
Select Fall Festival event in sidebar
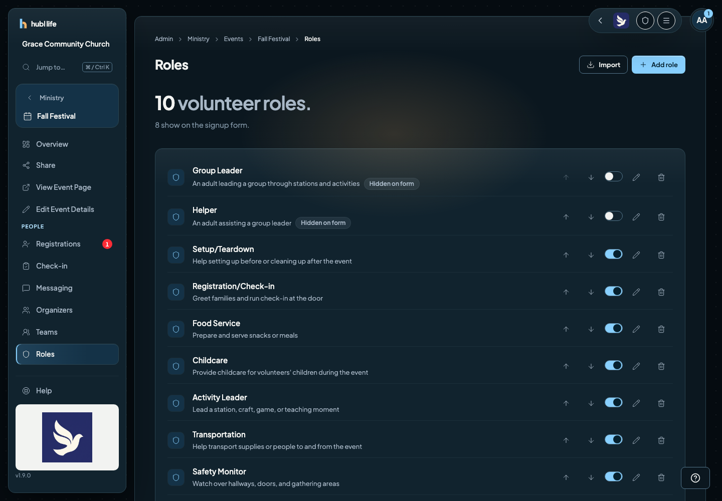(x=67, y=116)
